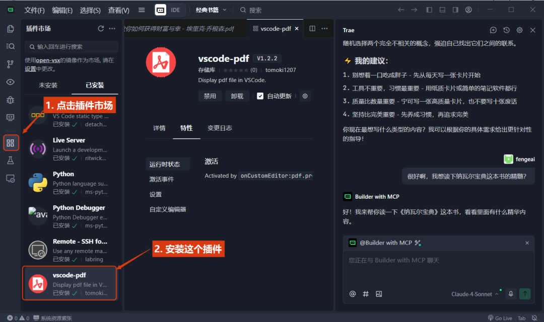Image resolution: width=544 pixels, height=322 pixels.
Task: Open the 经典书籍 project dropdown
Action: pyautogui.click(x=211, y=10)
